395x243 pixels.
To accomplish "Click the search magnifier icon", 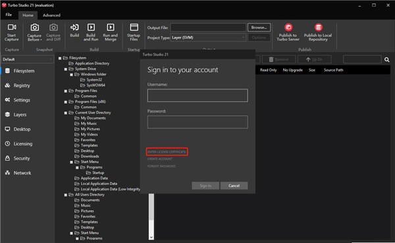I will coord(387,60).
